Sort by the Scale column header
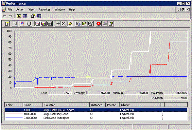The height and width of the screenshot is (130, 192). pos(33,105)
